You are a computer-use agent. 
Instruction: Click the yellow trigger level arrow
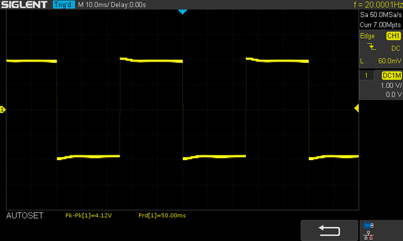coord(356,109)
